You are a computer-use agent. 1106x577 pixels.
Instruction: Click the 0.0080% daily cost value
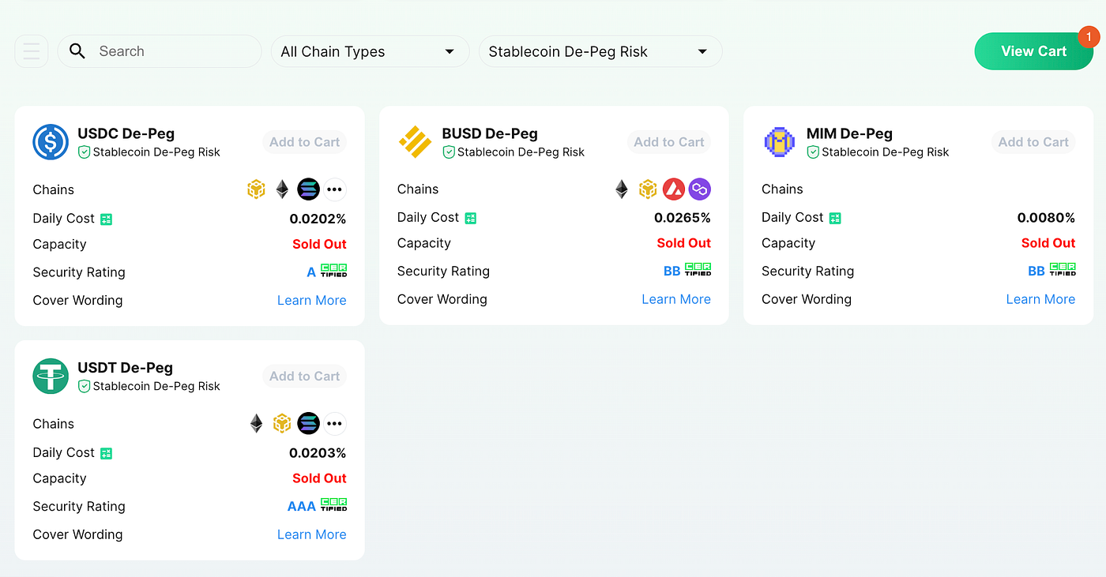point(1046,218)
